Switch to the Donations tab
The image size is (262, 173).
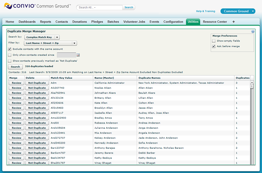tap(80, 22)
